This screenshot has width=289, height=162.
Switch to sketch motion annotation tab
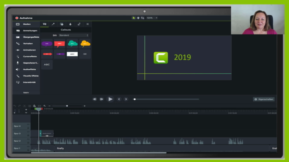[x=79, y=24]
